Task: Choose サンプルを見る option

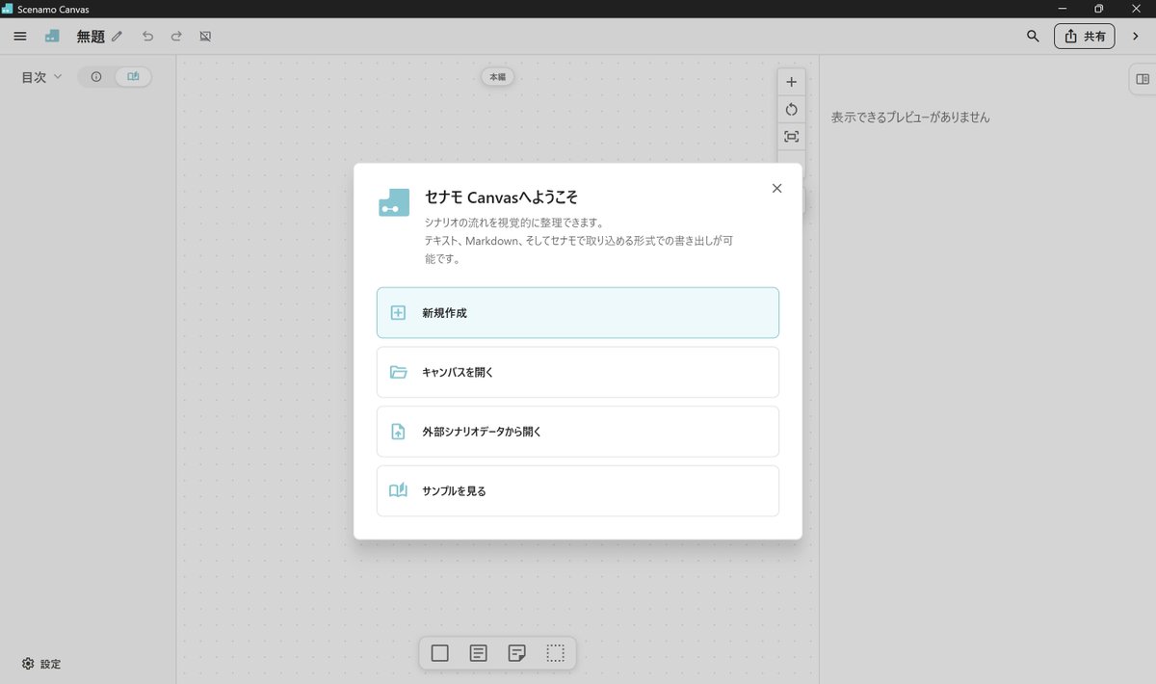Action: click(x=578, y=491)
